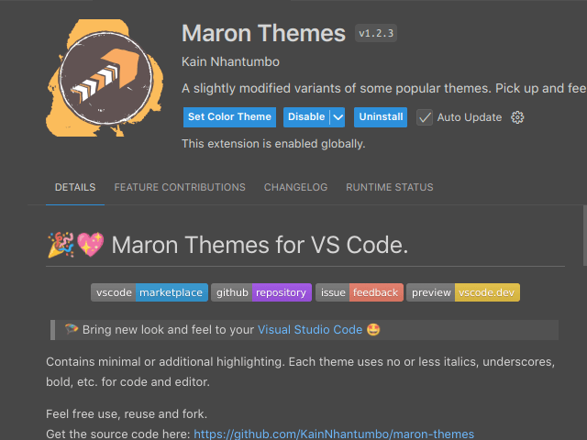Click Set Color Theme button

(x=229, y=117)
